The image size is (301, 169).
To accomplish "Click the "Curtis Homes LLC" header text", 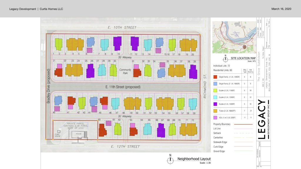I will [51, 9].
